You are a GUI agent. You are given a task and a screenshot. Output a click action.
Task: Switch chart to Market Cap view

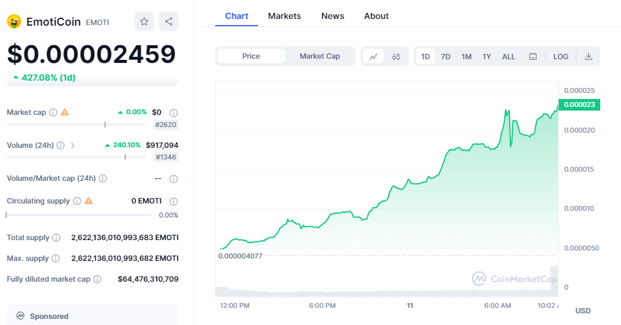(320, 56)
